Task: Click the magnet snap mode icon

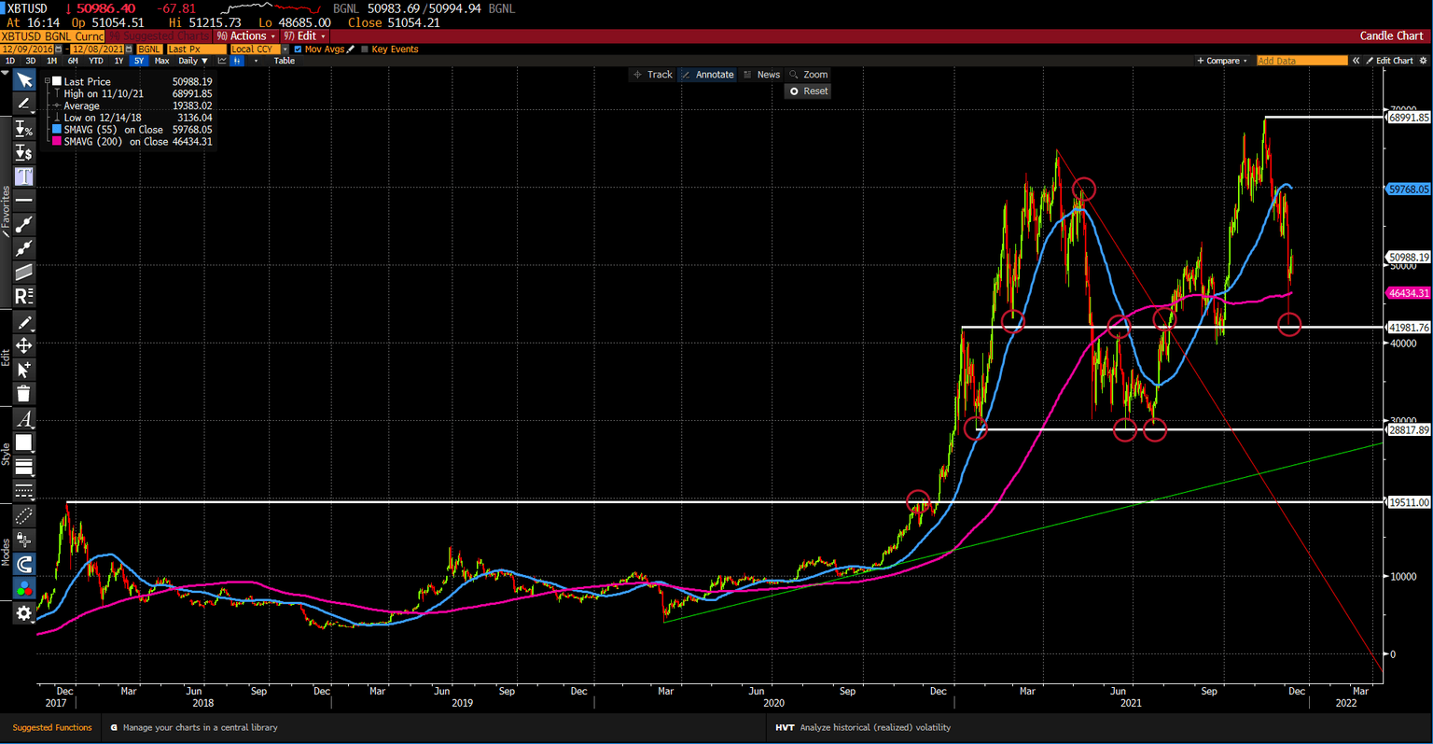Action: [24, 564]
